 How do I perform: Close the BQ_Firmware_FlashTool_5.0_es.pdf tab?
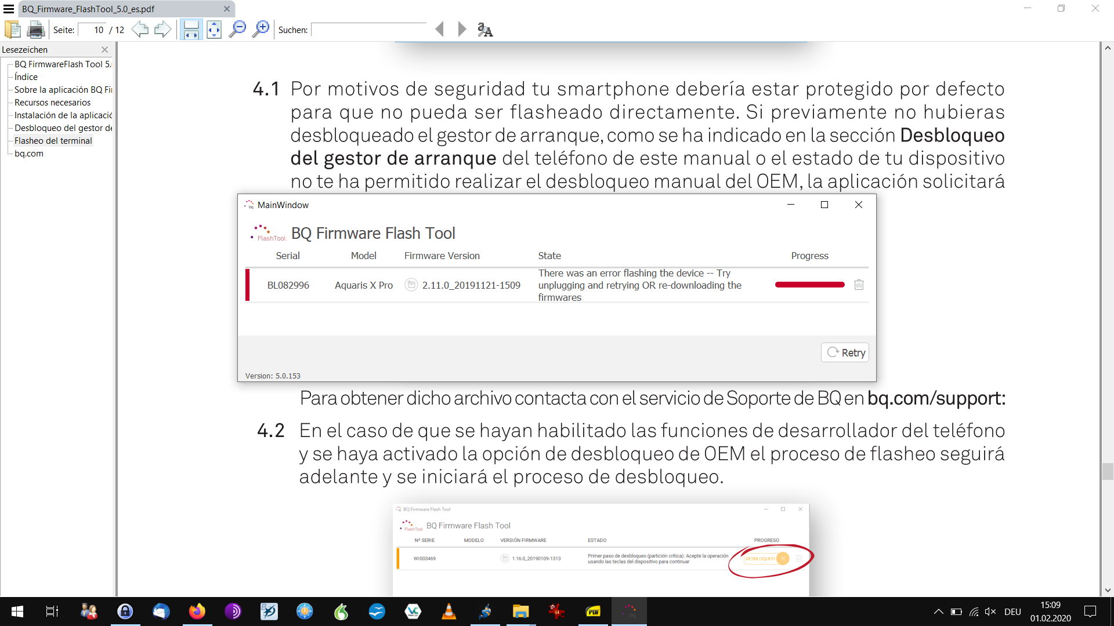tap(227, 9)
